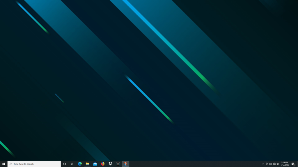Launch Microsoft Edge from the taskbar
Viewport: 298px width, 167px height.
(80, 164)
